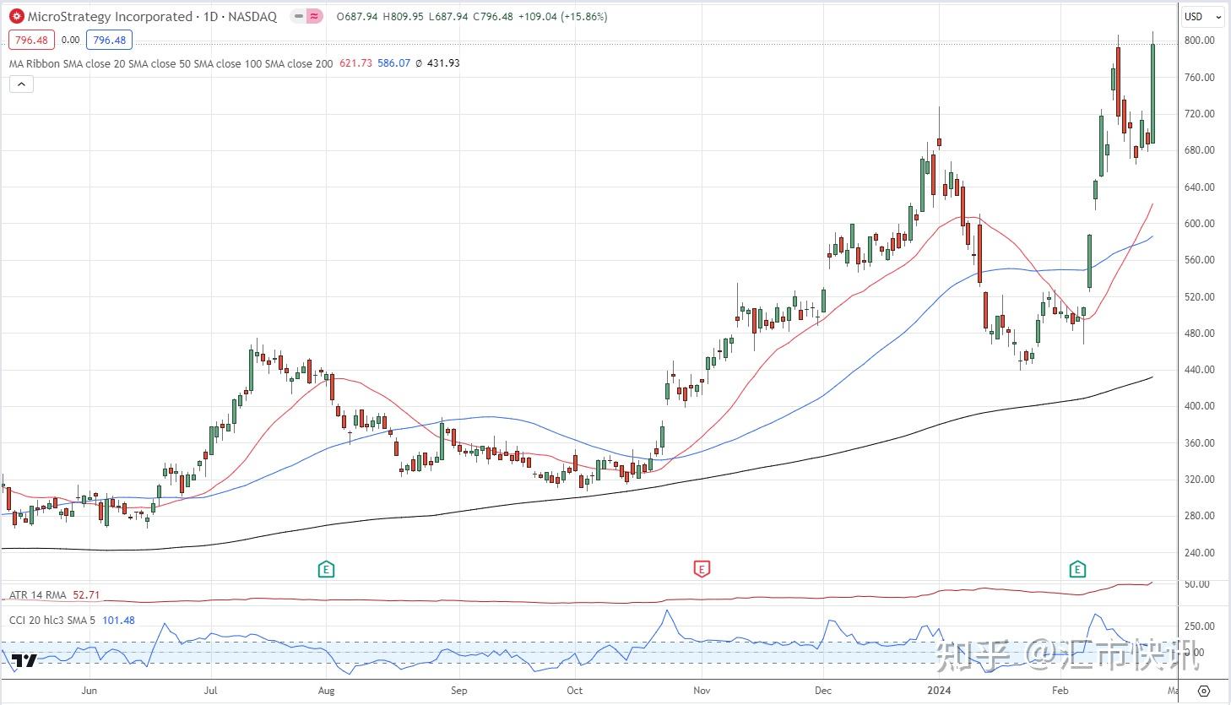Click the Jun label on time axis
The height and width of the screenshot is (705, 1231).
click(x=89, y=690)
